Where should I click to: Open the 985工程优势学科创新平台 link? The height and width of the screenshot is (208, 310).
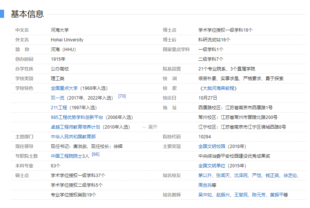pos(77,117)
